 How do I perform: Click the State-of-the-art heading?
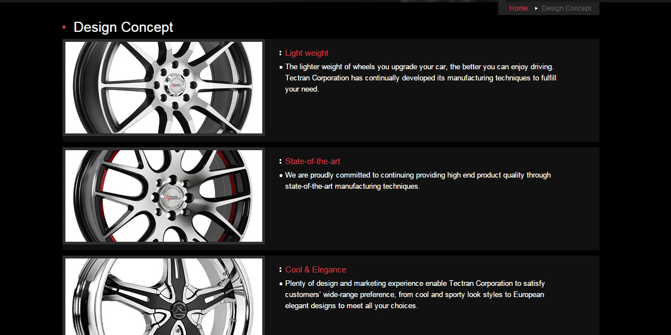313,161
